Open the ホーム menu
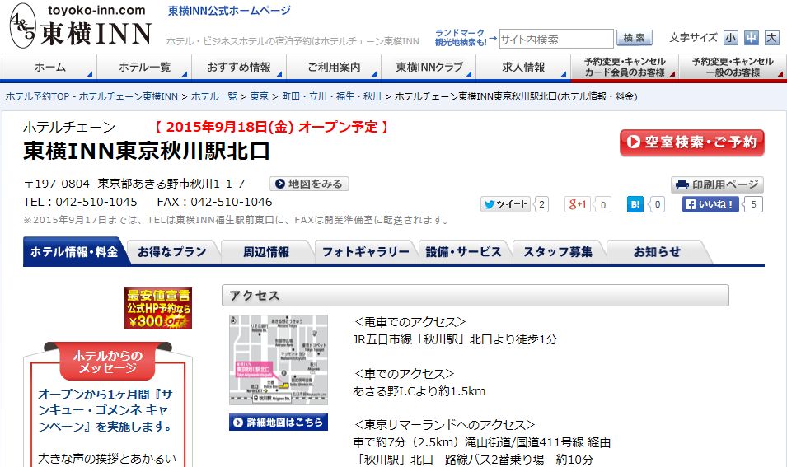 pyautogui.click(x=49, y=68)
